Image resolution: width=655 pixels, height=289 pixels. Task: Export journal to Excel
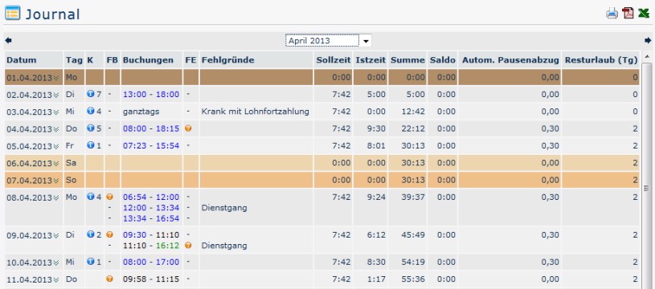pos(644,14)
